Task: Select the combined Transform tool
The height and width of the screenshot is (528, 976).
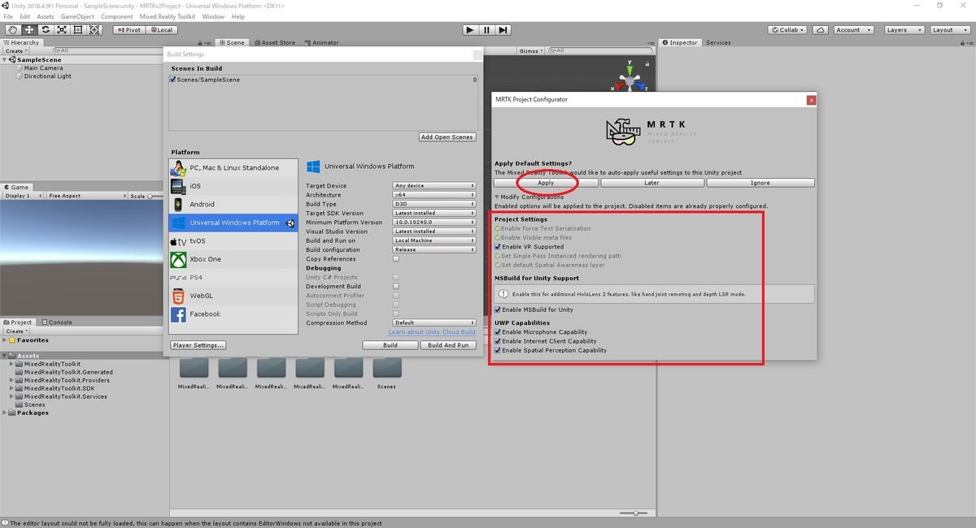Action: pyautogui.click(x=94, y=30)
